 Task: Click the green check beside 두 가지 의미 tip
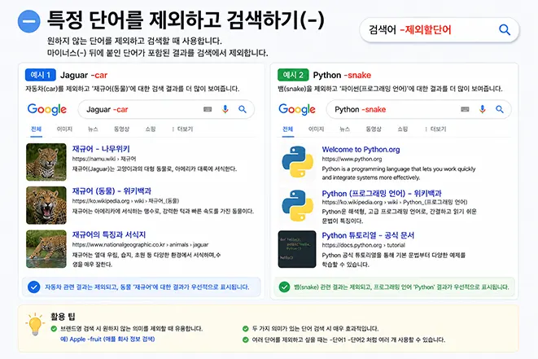point(245,329)
